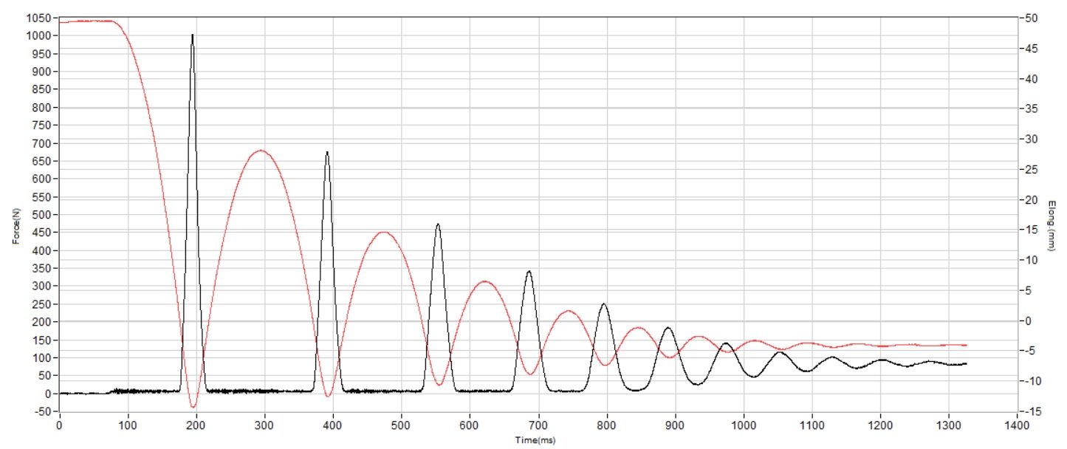Screen dimensions: 1067x449
Task: Click the Time(ms) axis title
Action: click(x=537, y=439)
